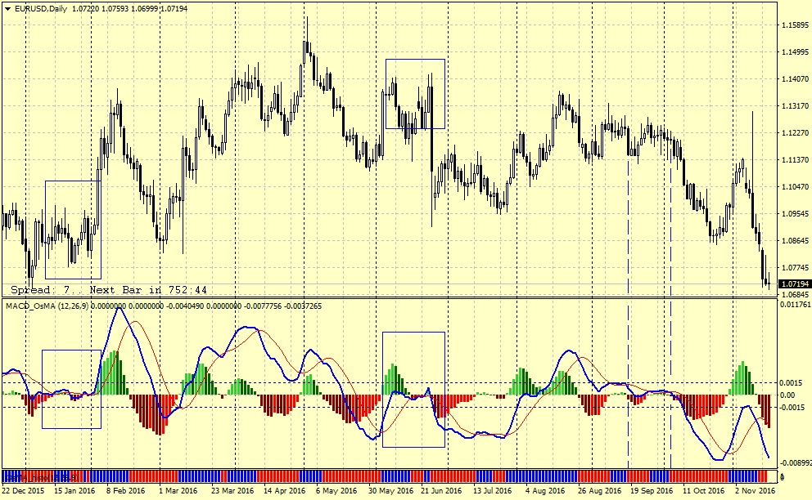Image resolution: width=812 pixels, height=500 pixels.
Task: Click price axis level 1.06845
Action: 794,294
